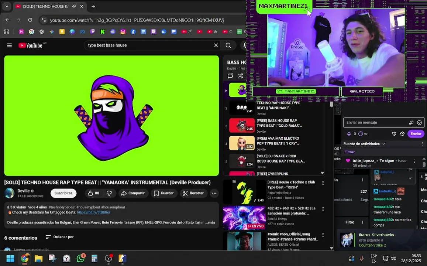Click the address bar URL
This screenshot has height=266, width=427.
[137, 20]
